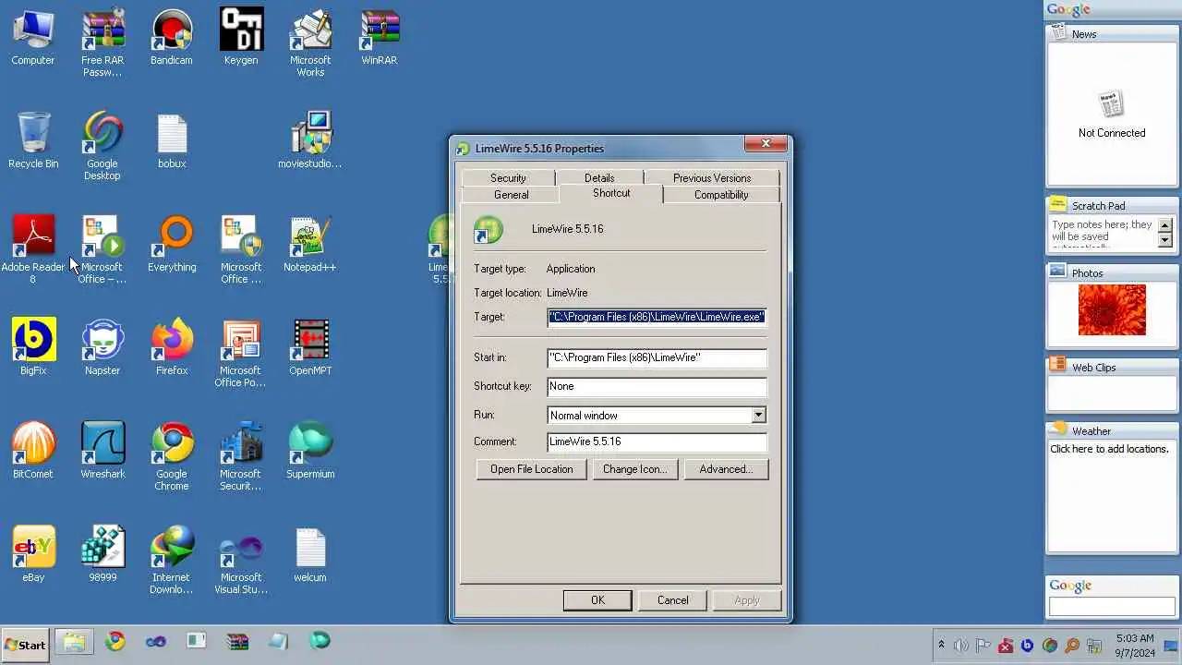Click the Change Icon button

tap(635, 469)
